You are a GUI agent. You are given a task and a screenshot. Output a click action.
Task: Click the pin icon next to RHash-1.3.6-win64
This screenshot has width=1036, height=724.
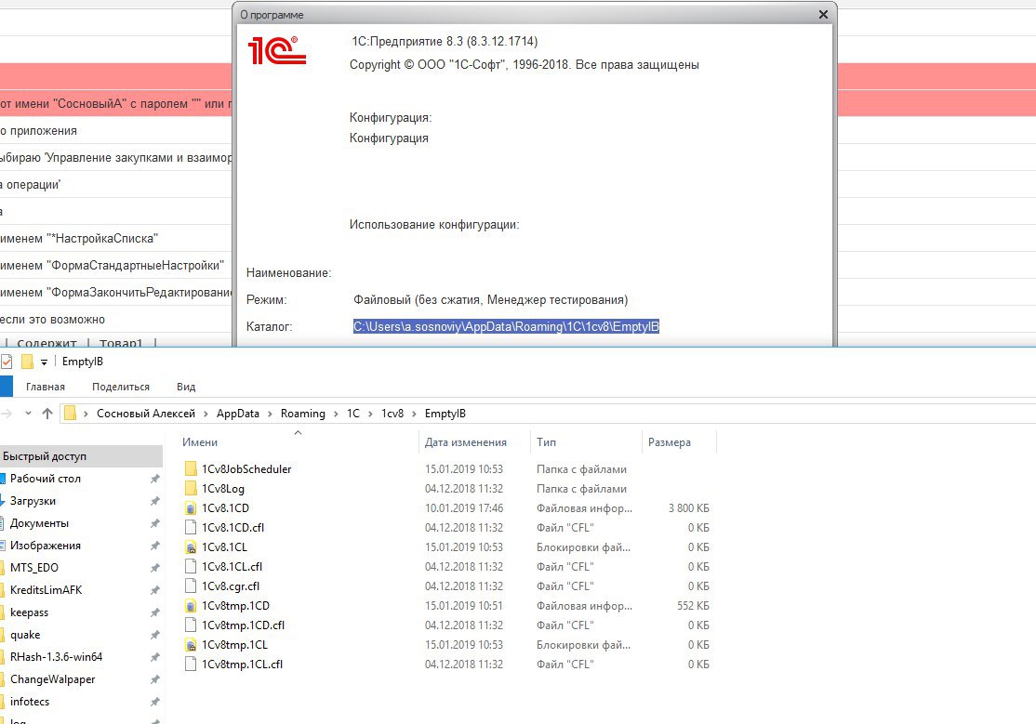[154, 657]
